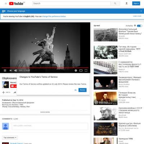Show Autoplay info tooltip icon
The width and height of the screenshot is (144, 144).
click(x=135, y=26)
